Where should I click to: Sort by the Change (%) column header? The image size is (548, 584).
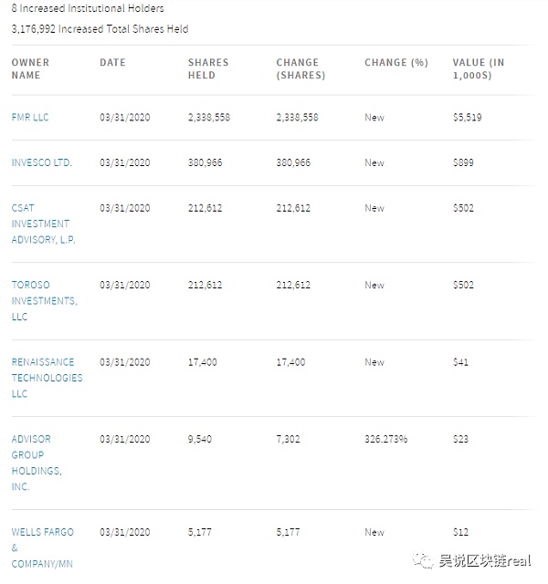click(x=395, y=63)
